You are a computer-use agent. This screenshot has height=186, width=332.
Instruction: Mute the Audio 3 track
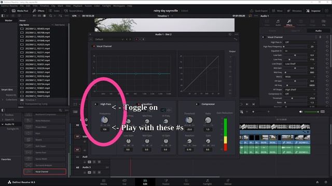(x=99, y=173)
